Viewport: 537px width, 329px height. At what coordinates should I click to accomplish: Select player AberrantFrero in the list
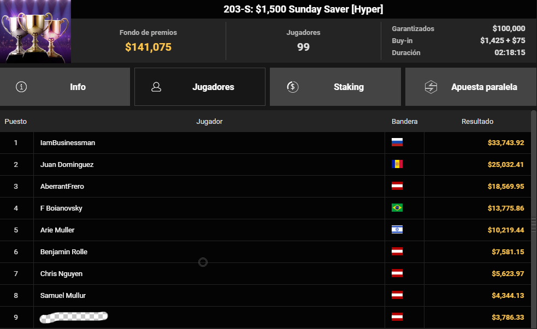(62, 186)
